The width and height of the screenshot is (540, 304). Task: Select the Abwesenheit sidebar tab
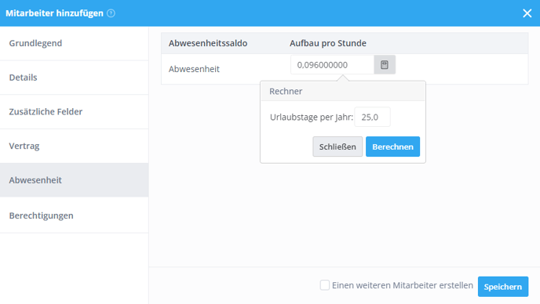pyautogui.click(x=74, y=180)
